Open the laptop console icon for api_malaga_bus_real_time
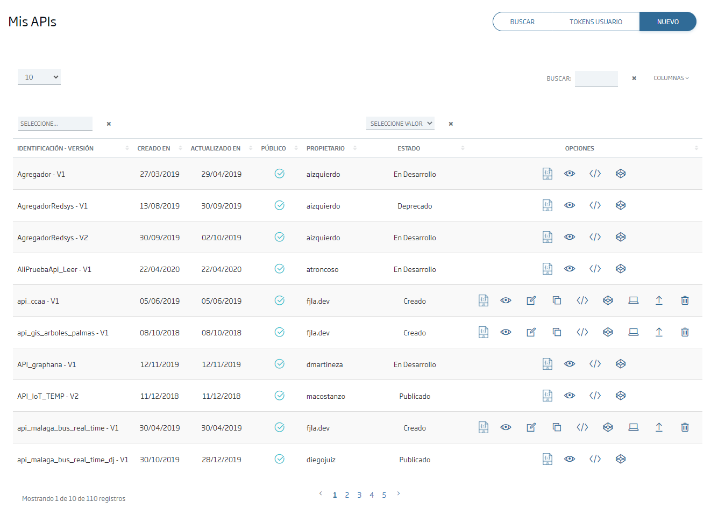The image size is (718, 516). tap(634, 427)
